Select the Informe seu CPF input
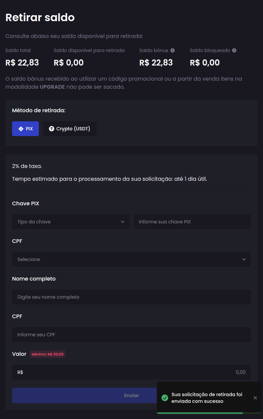Screen dimensions: 263x419 131,335
